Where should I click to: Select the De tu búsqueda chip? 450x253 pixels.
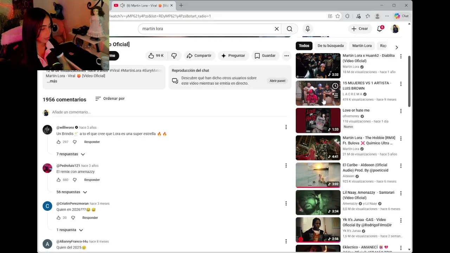click(x=331, y=46)
